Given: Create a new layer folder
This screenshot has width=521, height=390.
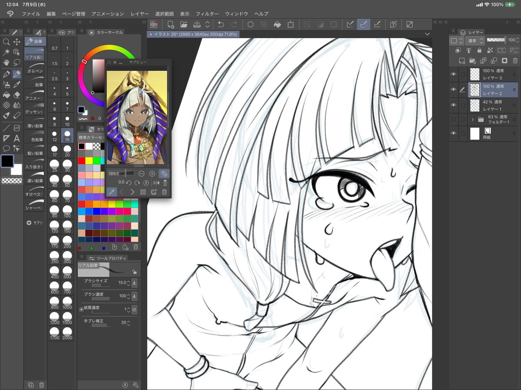Looking at the screenshot, I should pos(473,61).
